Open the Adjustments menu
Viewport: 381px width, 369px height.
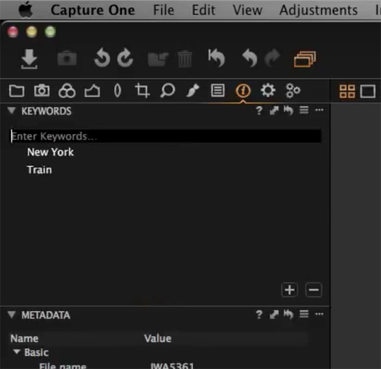[x=318, y=10]
